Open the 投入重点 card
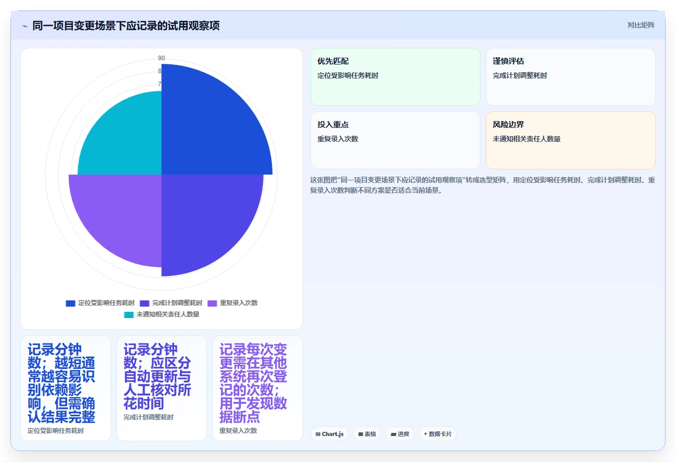Viewport: 676px width, 462px height. (x=395, y=140)
